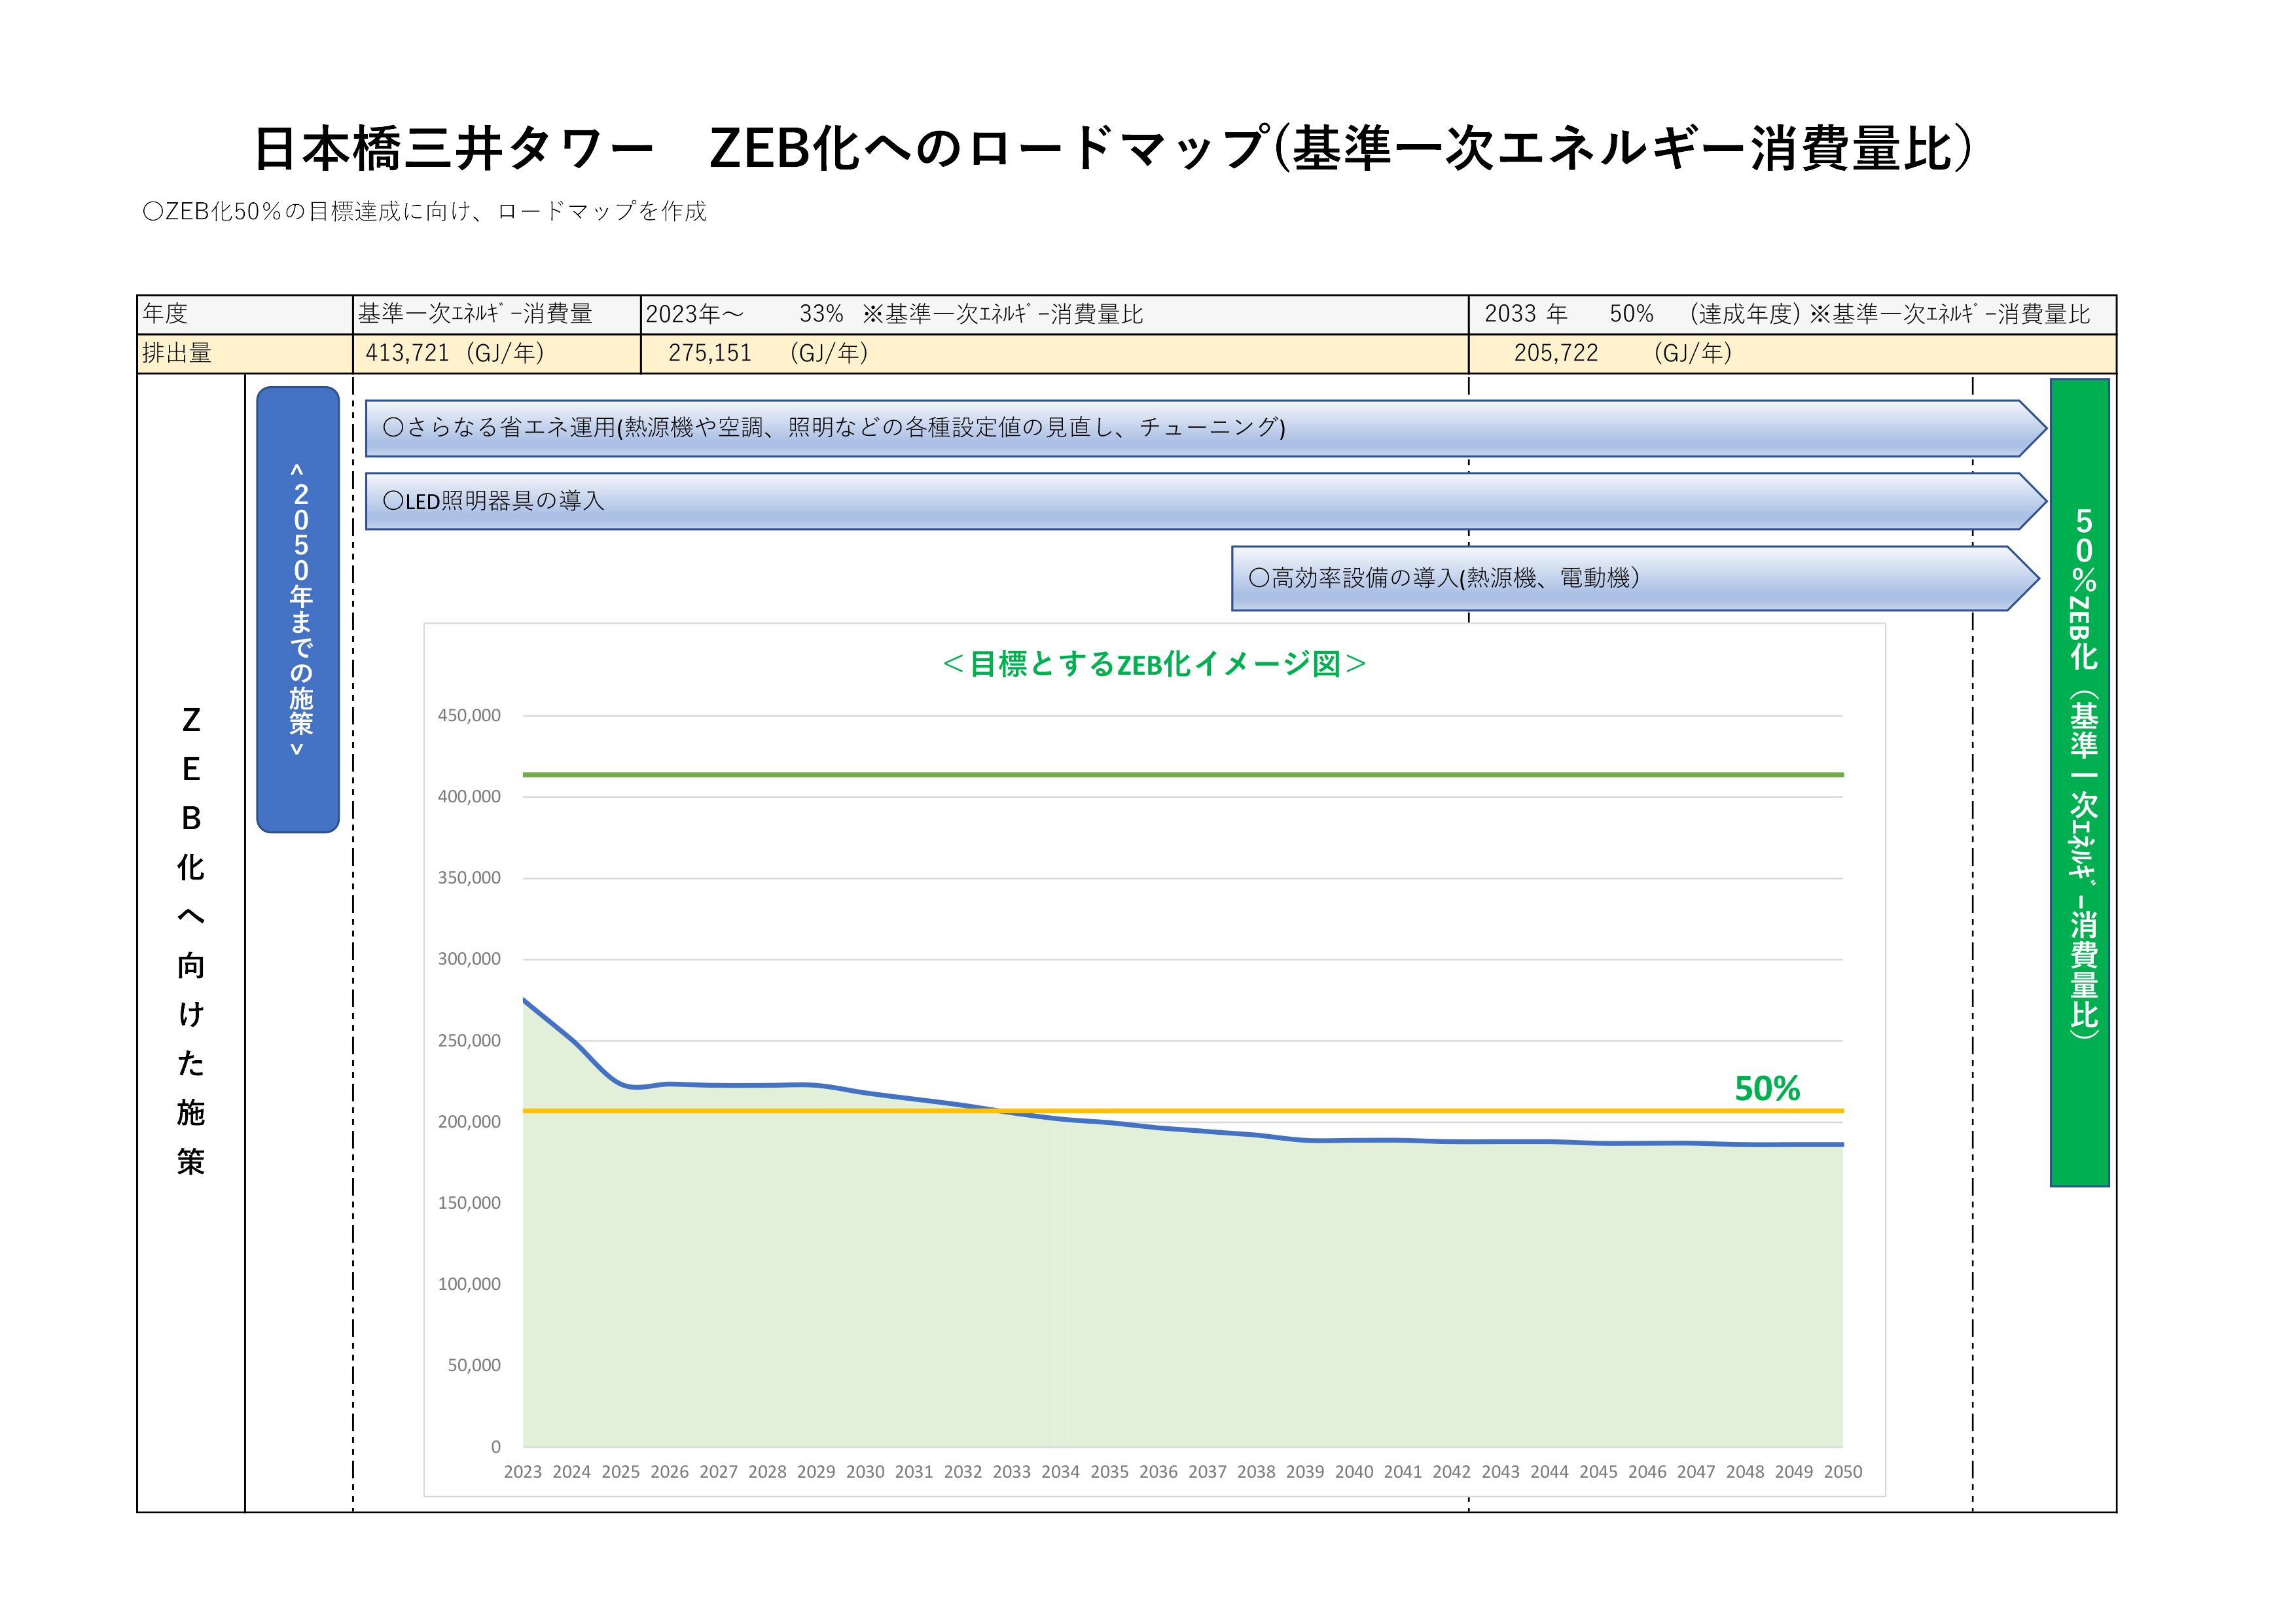Click y-axis label 350,000

(469, 878)
